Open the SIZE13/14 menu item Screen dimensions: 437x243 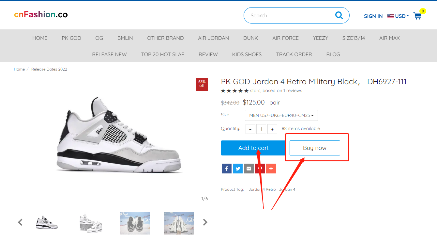pos(354,38)
